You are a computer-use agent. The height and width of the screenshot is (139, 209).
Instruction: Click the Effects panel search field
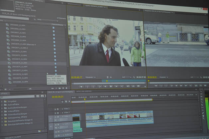(x=18, y=97)
